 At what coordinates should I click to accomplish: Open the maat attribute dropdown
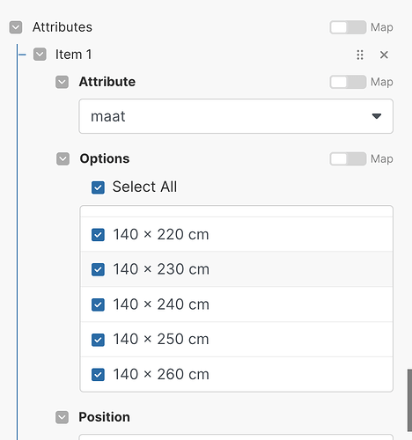236,116
